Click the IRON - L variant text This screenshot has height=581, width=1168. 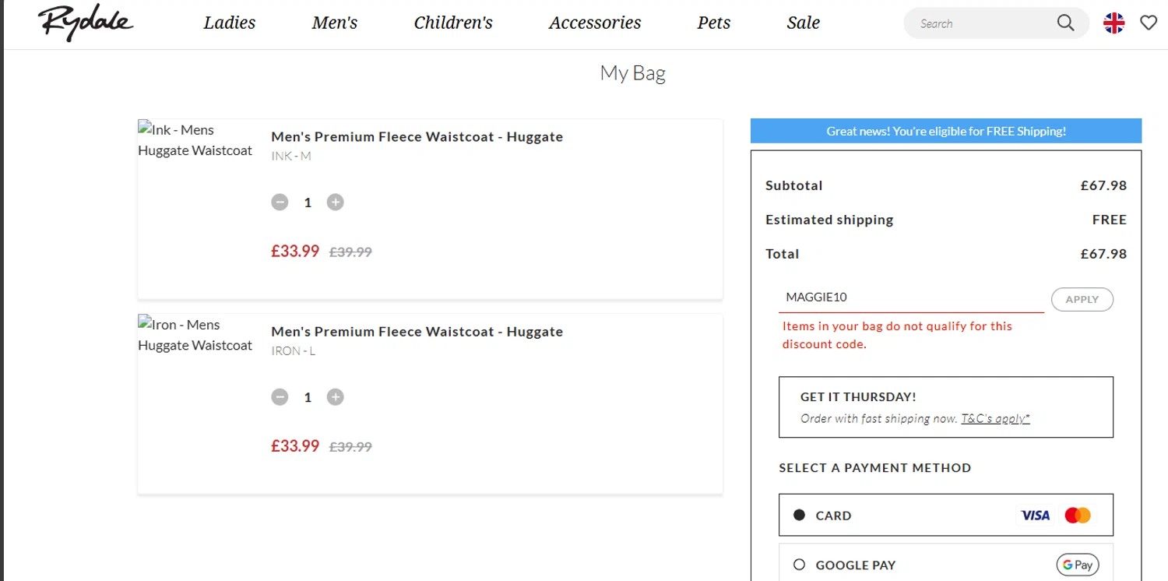(x=294, y=350)
